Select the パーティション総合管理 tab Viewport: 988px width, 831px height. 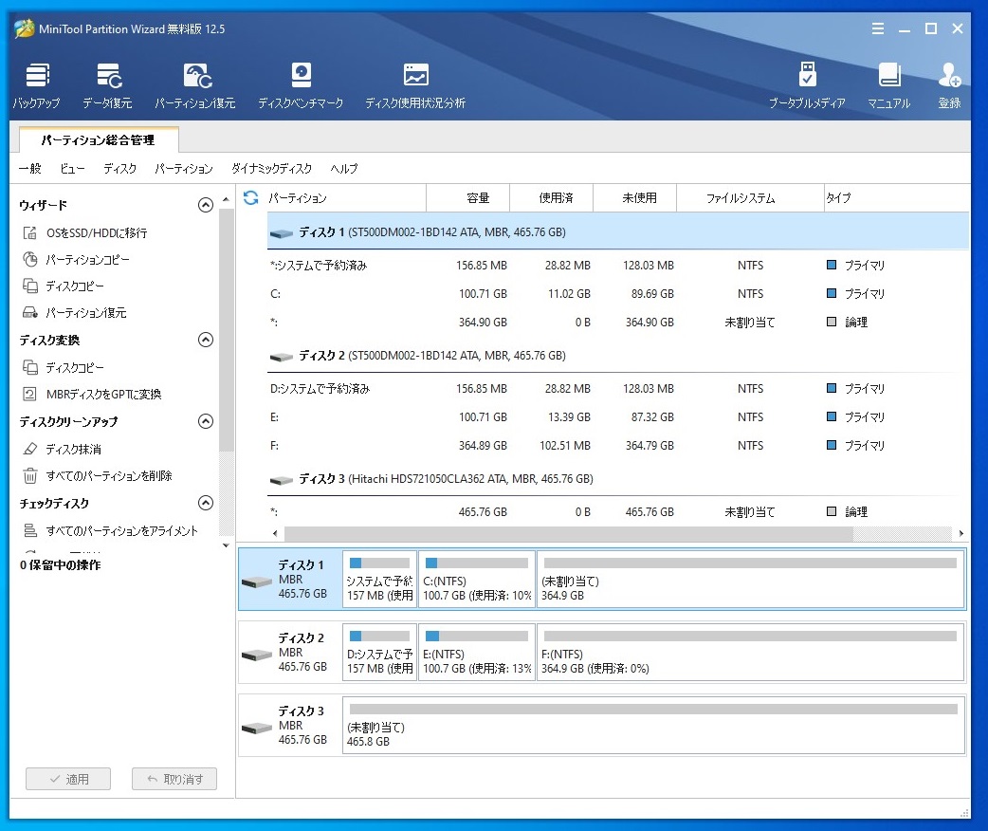point(99,140)
